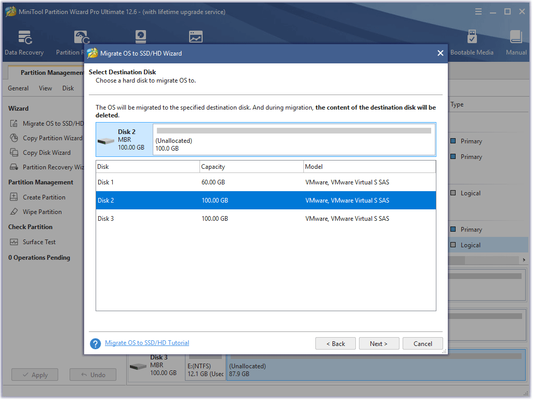This screenshot has height=400, width=533.
Task: Click the Apply button
Action: tap(35, 375)
